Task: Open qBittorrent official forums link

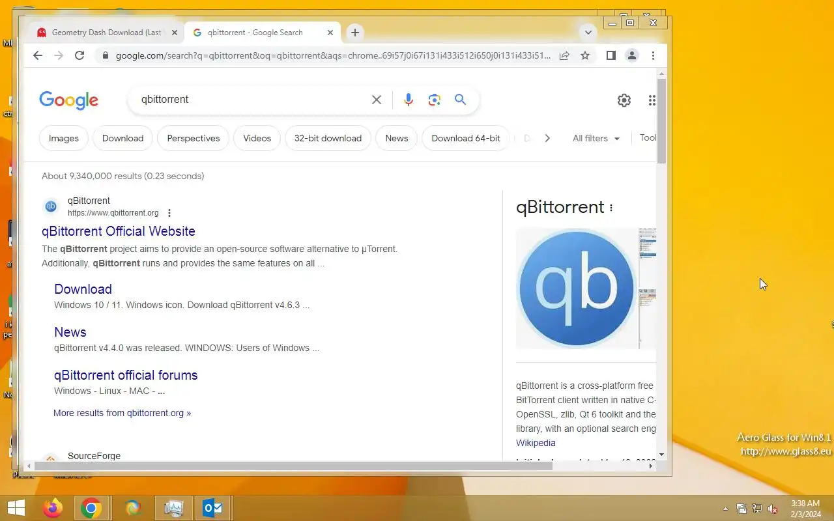Action: pyautogui.click(x=126, y=375)
